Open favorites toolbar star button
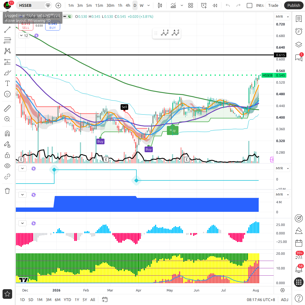Viewport: 305px width, 305px height. coord(7,294)
